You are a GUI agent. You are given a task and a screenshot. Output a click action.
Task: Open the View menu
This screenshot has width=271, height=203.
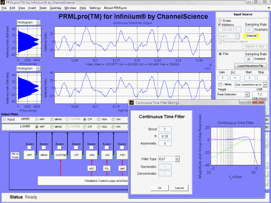point(22,8)
